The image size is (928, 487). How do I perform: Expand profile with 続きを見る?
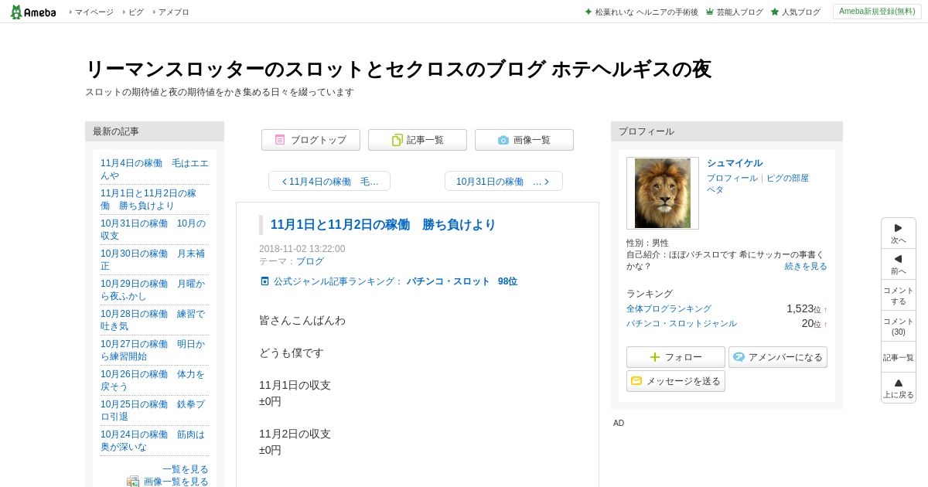point(806,266)
